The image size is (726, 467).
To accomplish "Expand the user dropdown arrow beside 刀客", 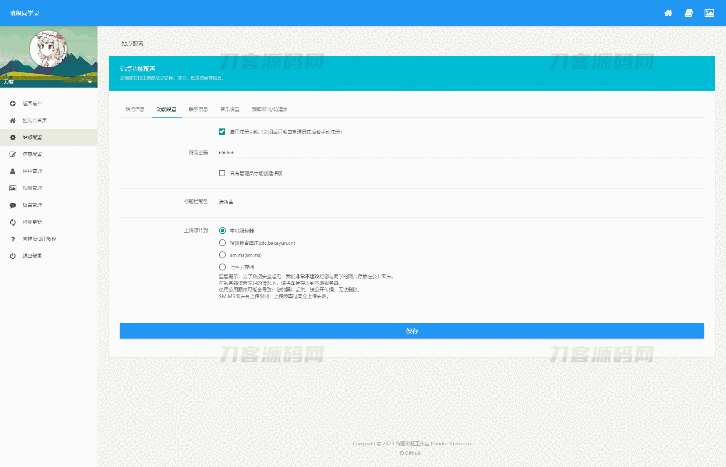I will [90, 82].
